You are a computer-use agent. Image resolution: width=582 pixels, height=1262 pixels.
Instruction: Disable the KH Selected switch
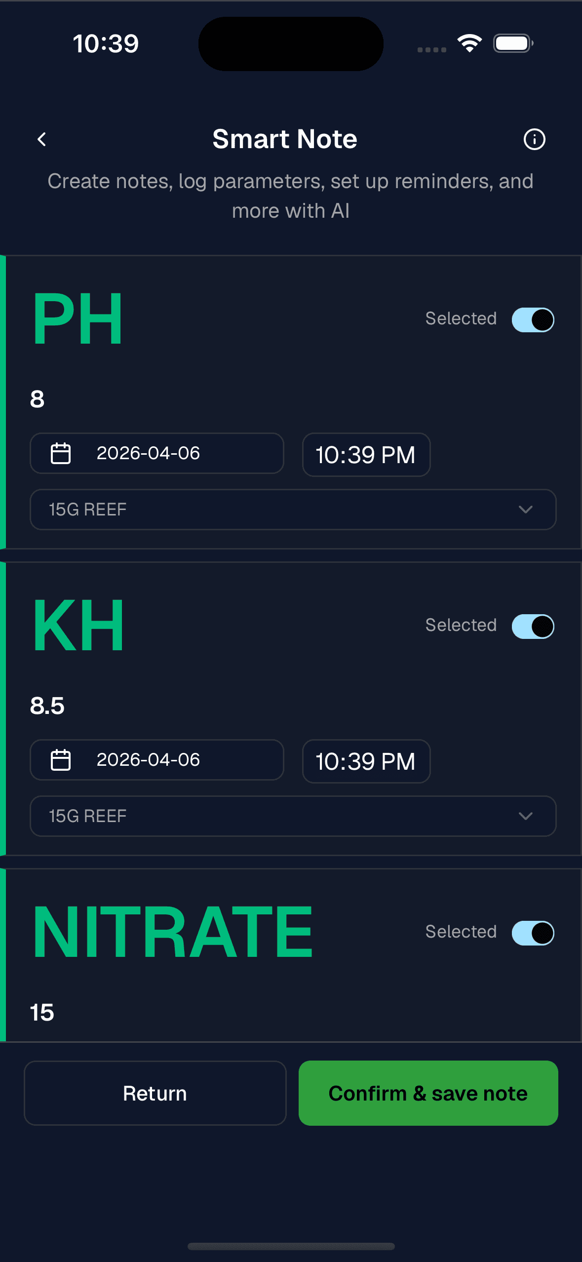tap(533, 626)
